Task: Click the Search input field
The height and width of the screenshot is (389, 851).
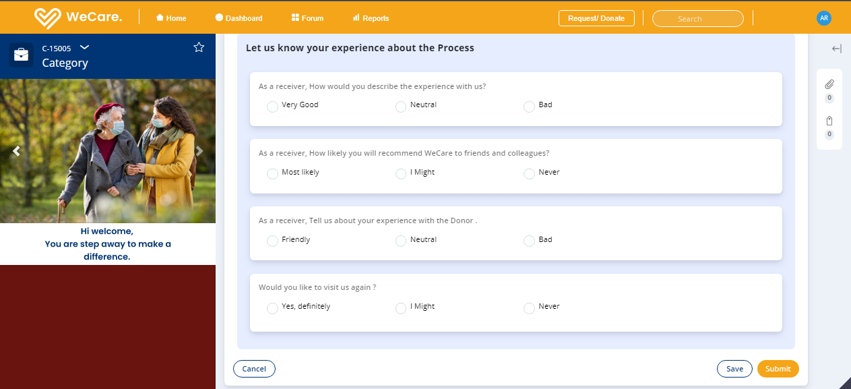Action: pos(697,19)
